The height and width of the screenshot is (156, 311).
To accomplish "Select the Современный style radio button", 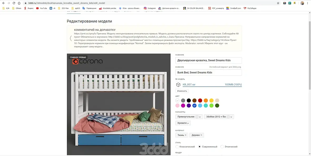I will (200, 147).
